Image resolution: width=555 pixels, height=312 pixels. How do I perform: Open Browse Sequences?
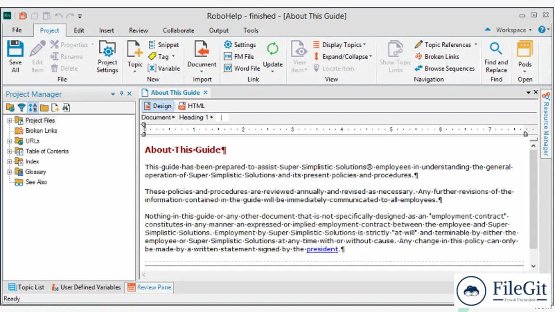click(444, 68)
